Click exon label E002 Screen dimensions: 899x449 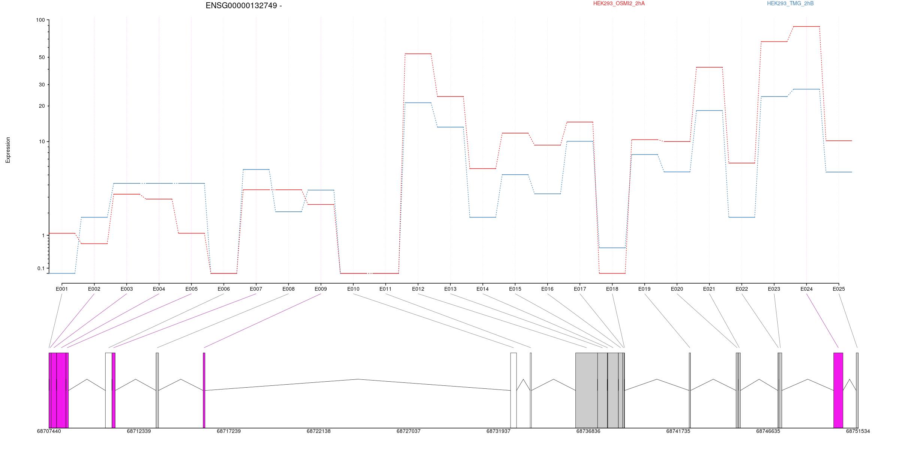click(94, 289)
